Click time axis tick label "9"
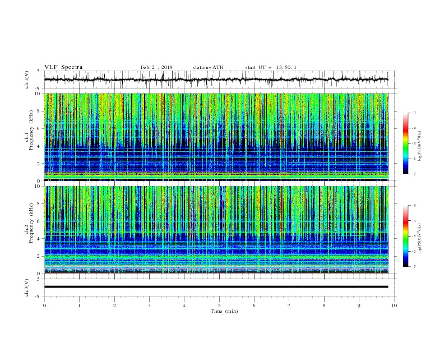Image resolution: width=444 pixels, height=343 pixels. 359,305
